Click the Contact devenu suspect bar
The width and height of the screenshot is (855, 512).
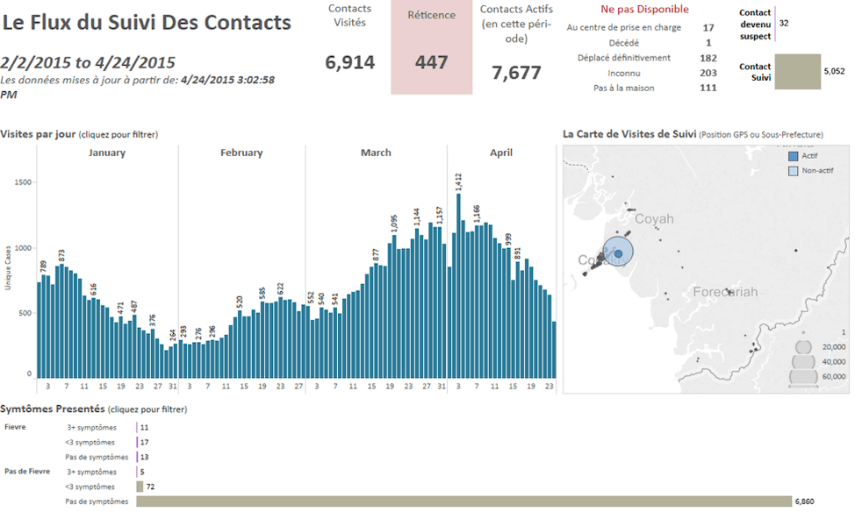(775, 24)
